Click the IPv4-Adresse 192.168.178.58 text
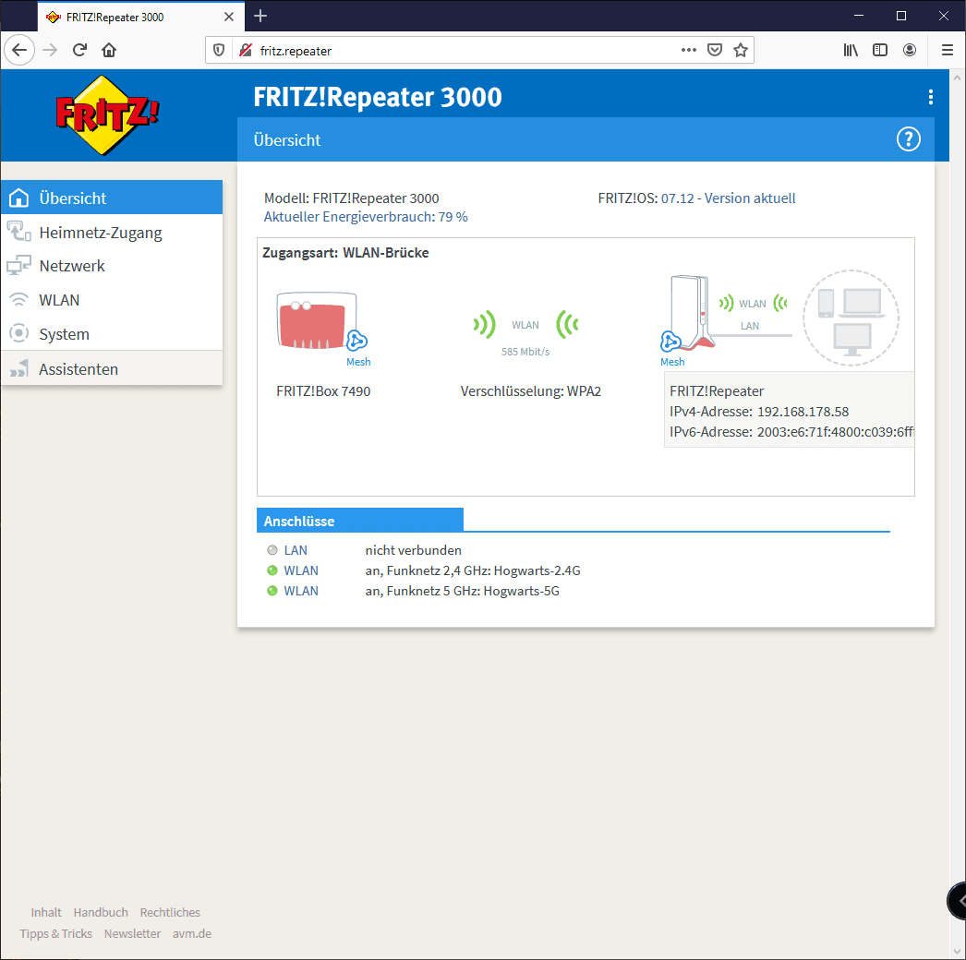This screenshot has width=966, height=960. pyautogui.click(x=759, y=412)
